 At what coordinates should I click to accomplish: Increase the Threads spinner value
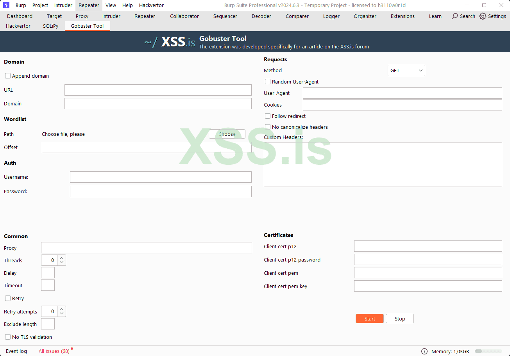[62, 258]
